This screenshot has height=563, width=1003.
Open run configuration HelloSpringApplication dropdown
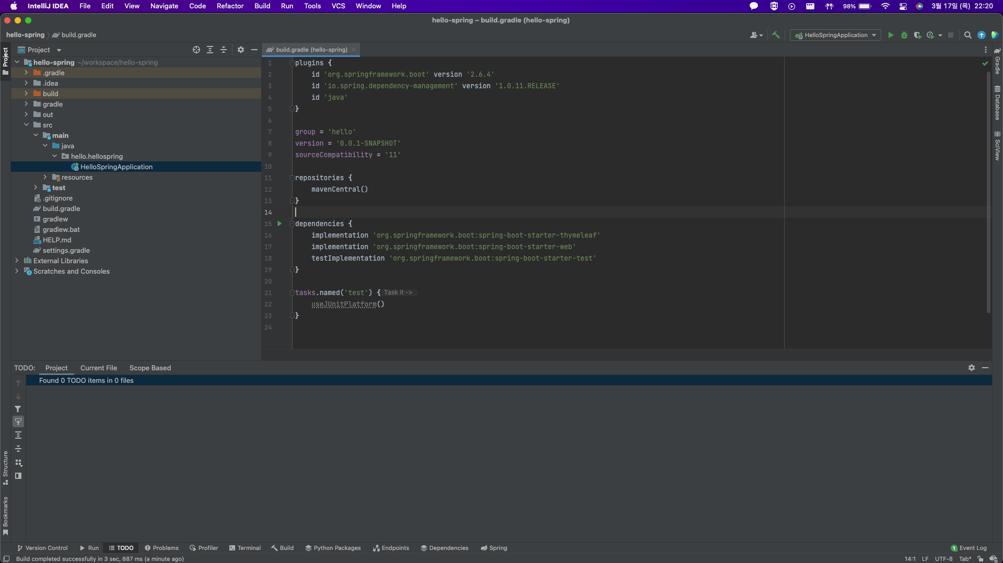pyautogui.click(x=835, y=35)
